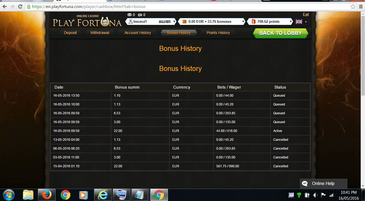This screenshot has width=365, height=201.
Task: Click the Date column header
Action: [x=59, y=87]
